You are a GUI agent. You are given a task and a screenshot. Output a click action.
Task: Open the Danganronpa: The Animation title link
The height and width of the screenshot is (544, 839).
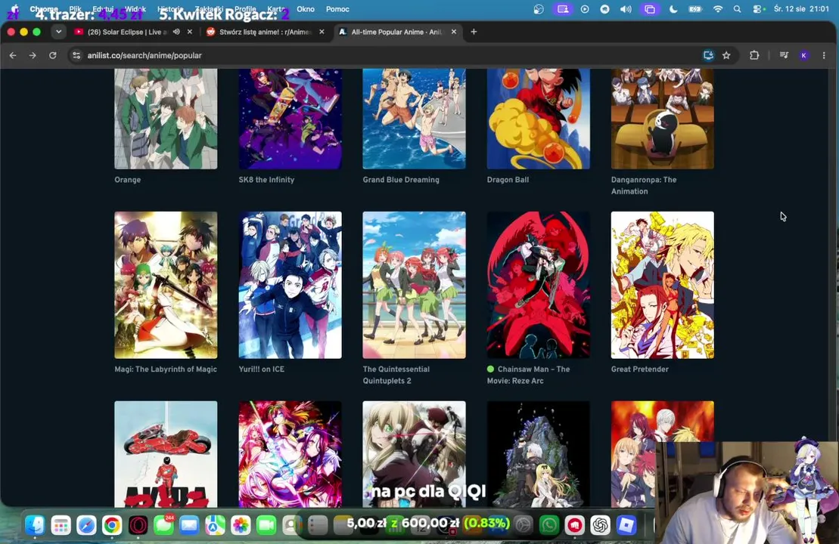click(644, 185)
